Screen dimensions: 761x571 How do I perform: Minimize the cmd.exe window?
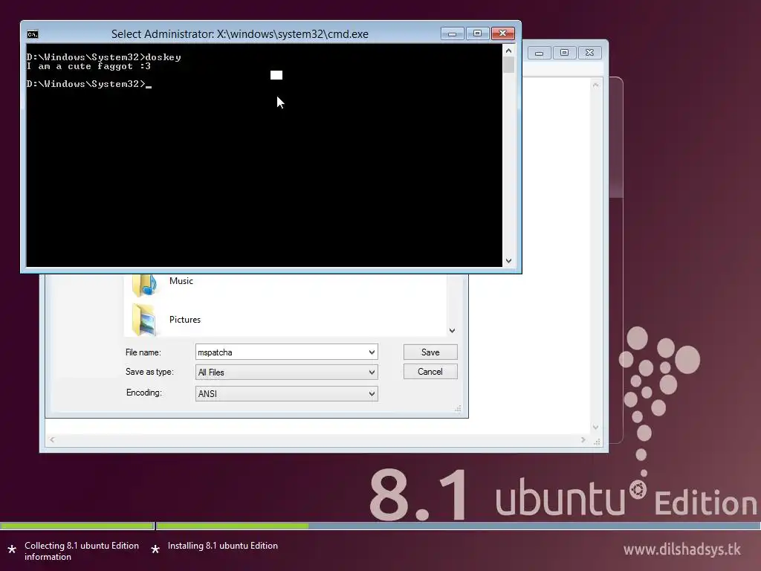(452, 33)
